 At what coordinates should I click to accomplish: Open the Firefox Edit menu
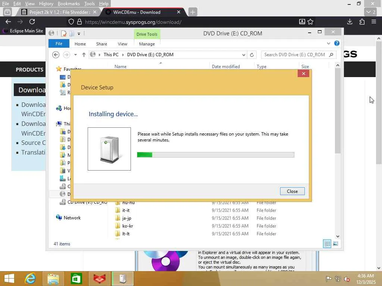click(17, 4)
